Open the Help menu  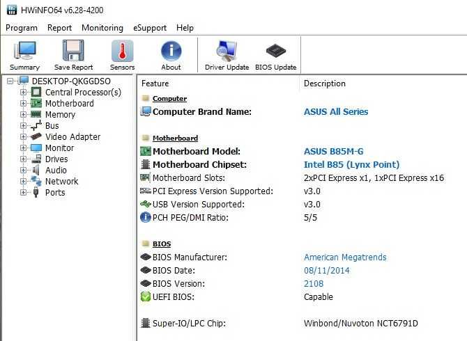click(185, 28)
